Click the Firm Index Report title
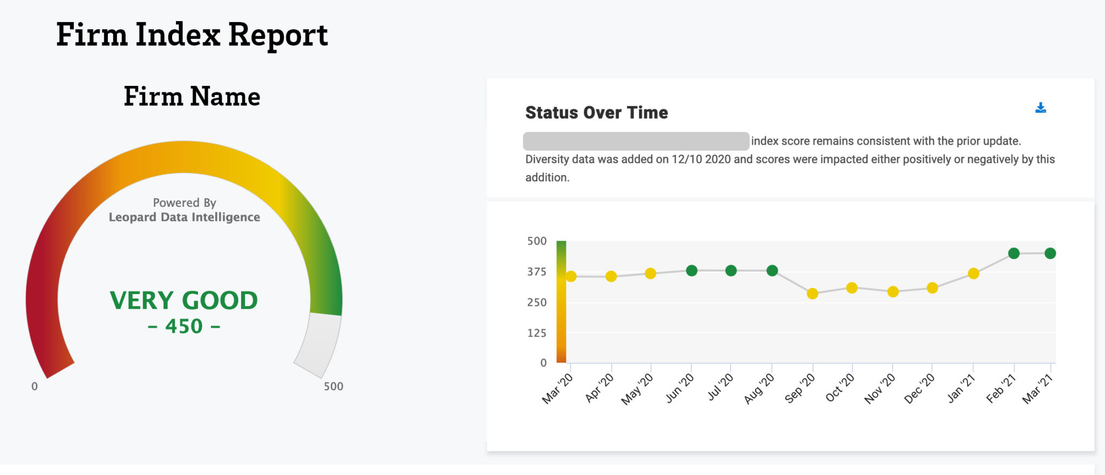 pos(192,35)
